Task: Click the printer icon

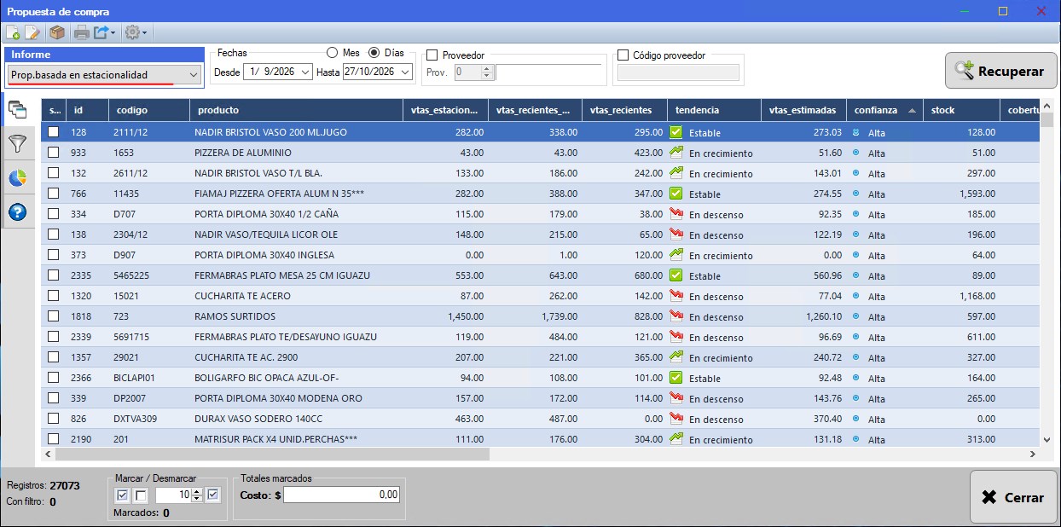Action: point(82,33)
